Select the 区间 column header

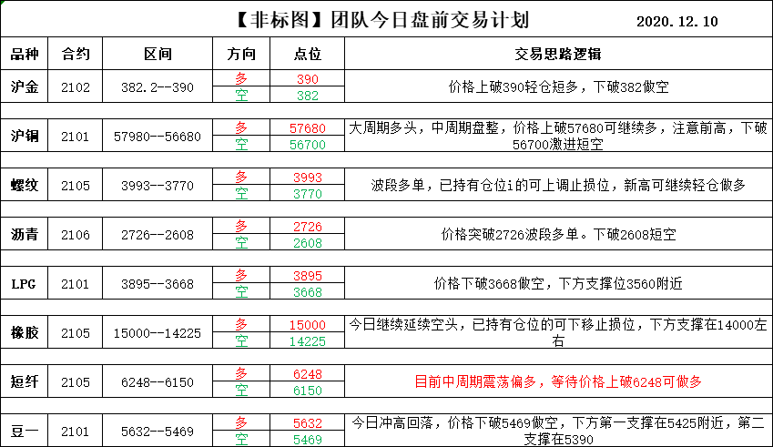pos(158,54)
